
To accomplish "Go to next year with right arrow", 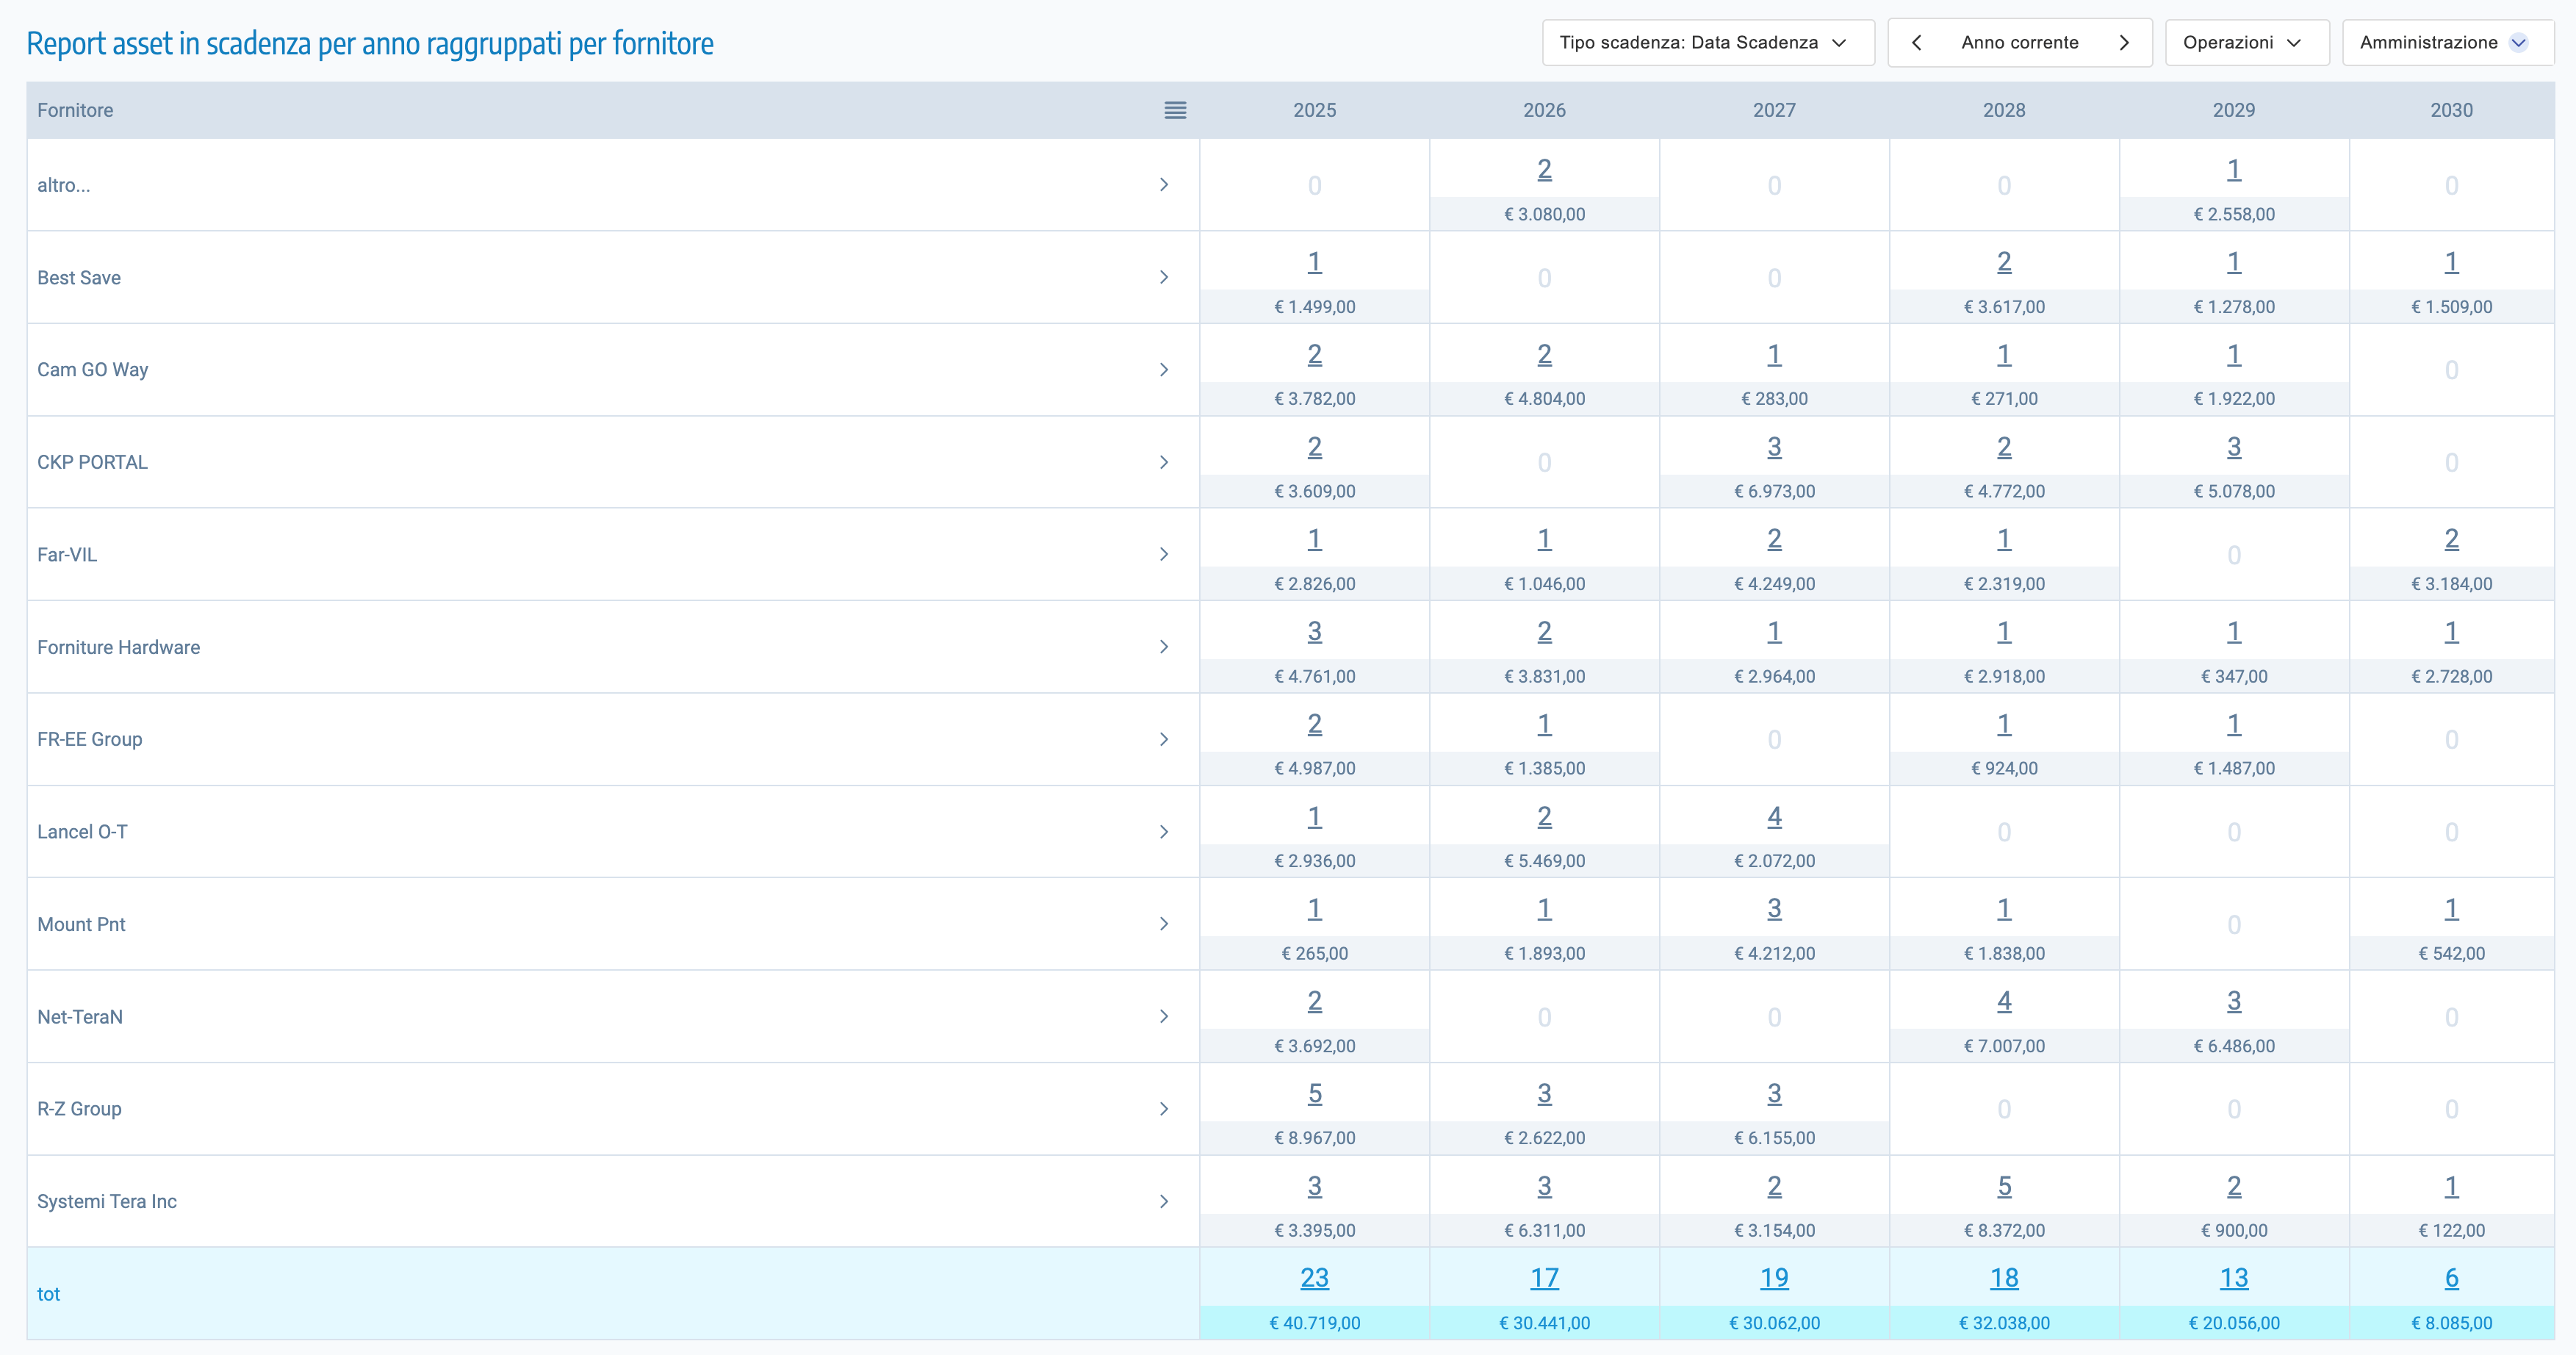I will pyautogui.click(x=2124, y=43).
